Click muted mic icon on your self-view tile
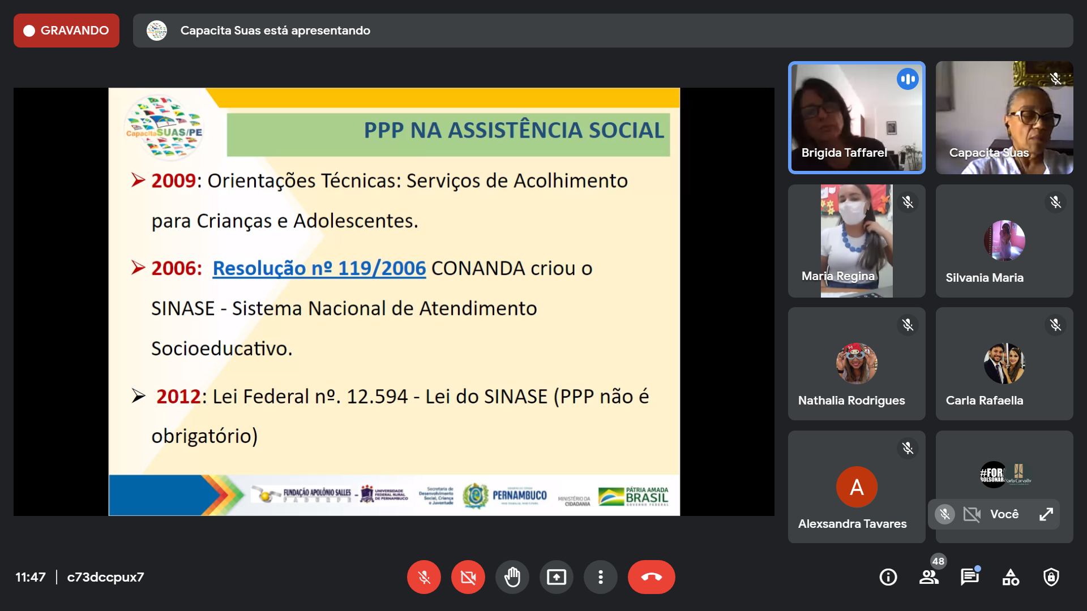Viewport: 1087px width, 611px height. point(944,514)
